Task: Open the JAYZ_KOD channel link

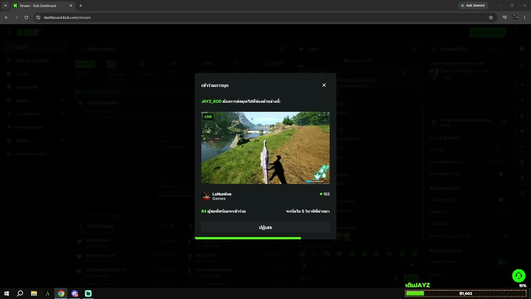Action: [x=211, y=101]
